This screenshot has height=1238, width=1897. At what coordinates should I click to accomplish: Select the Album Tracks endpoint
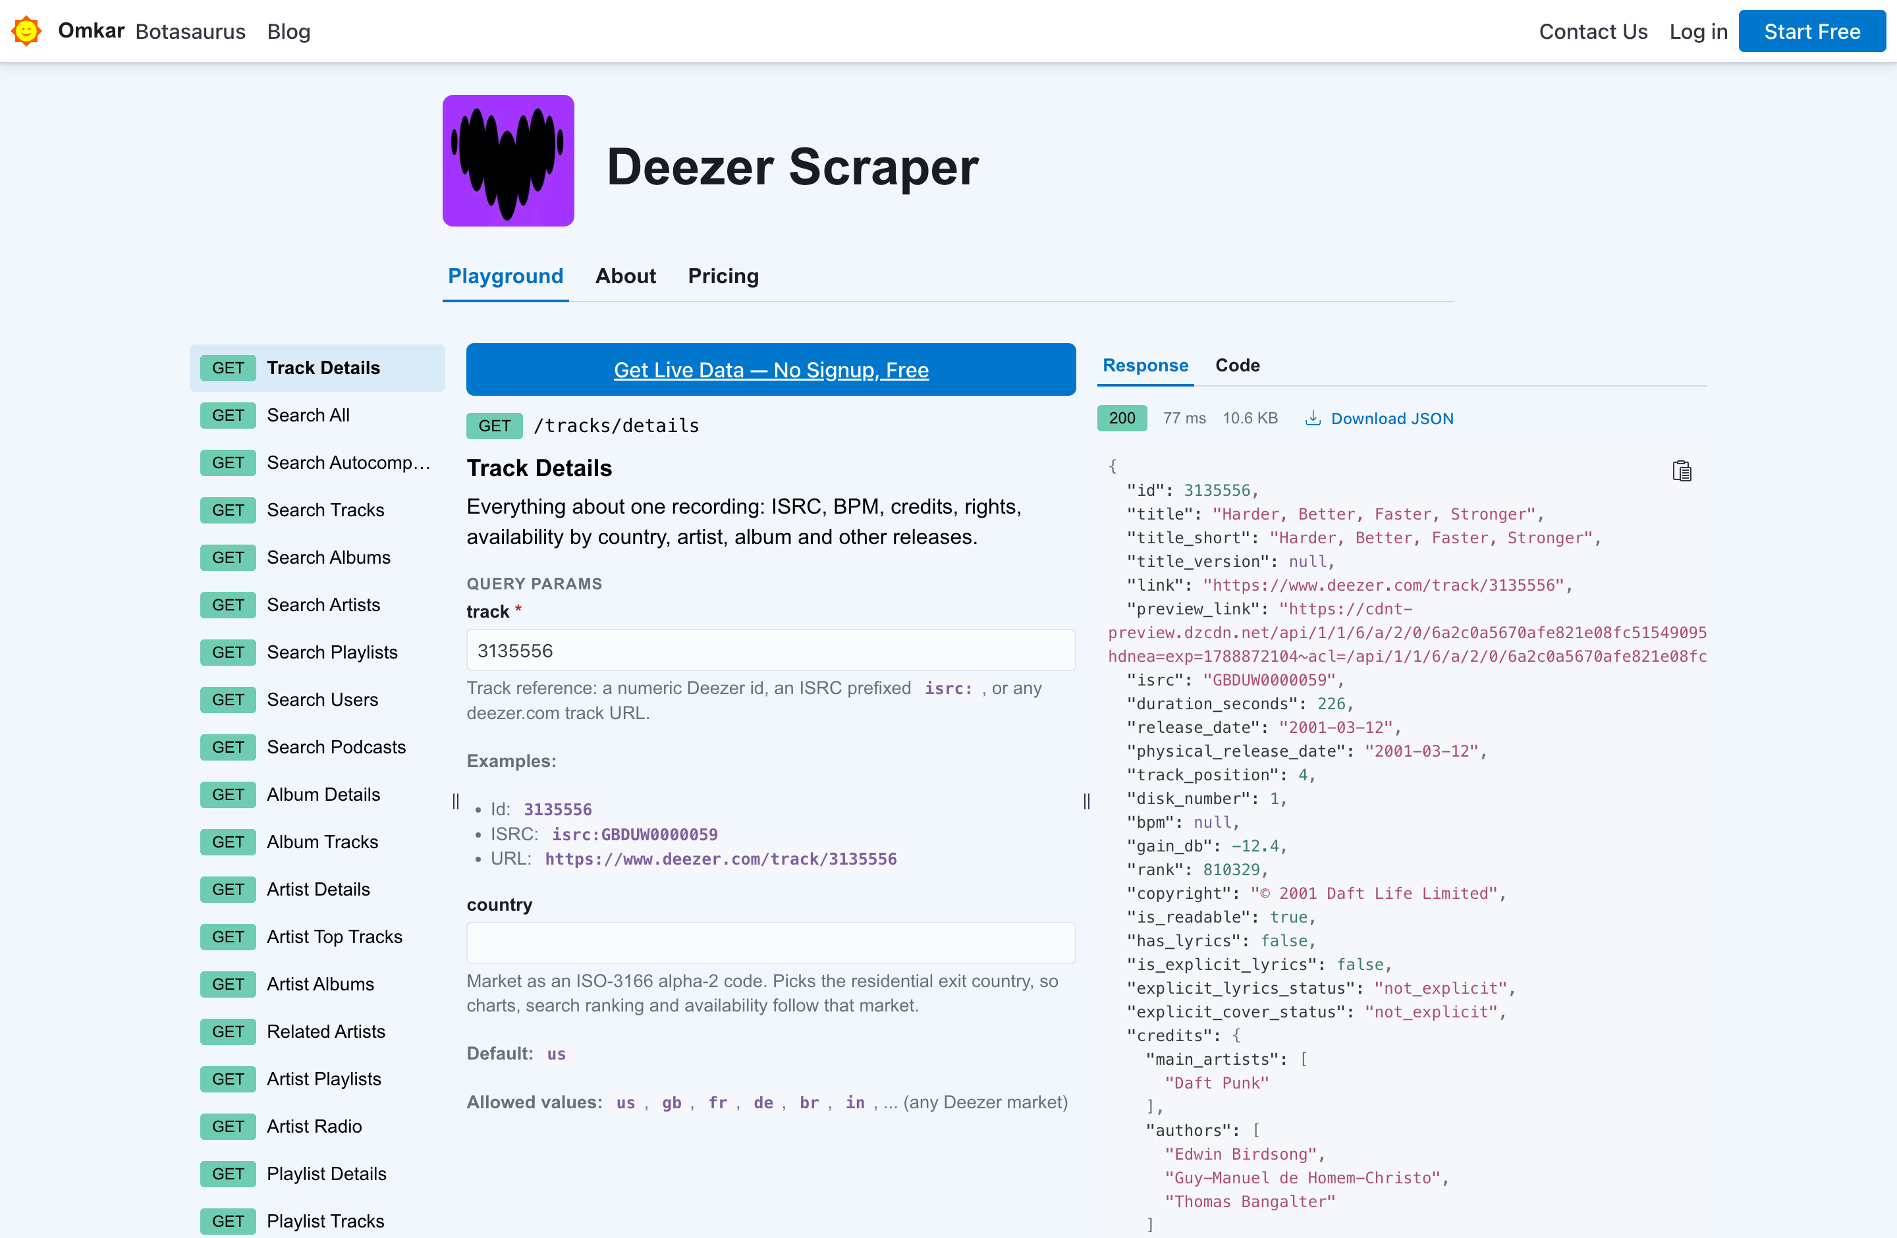(317, 842)
